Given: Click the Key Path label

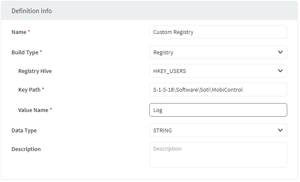Looking at the screenshot, I should coord(29,90).
